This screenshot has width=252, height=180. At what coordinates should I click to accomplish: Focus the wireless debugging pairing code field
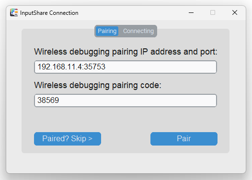[x=126, y=101]
